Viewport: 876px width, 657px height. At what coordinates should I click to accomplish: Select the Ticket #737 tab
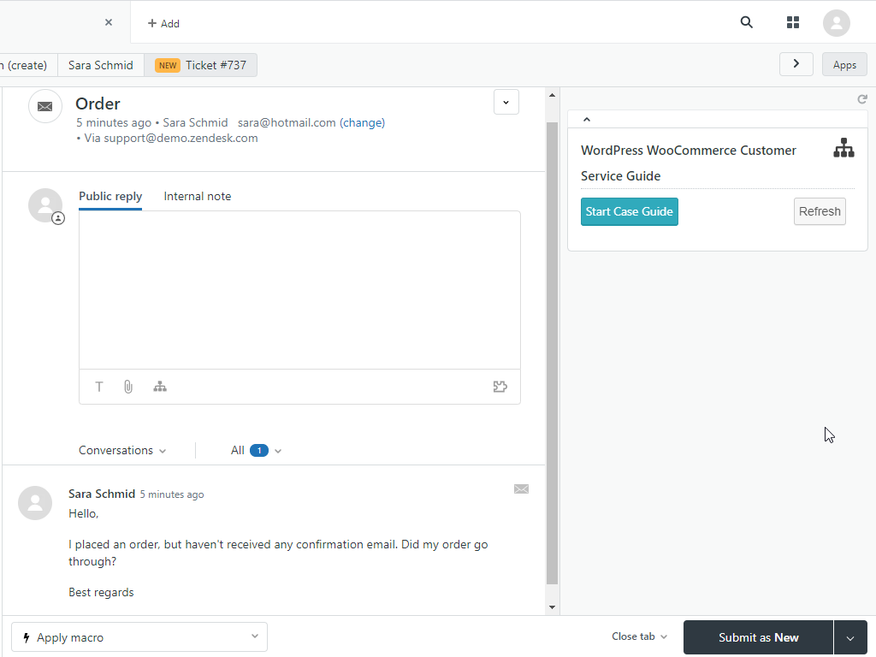point(200,65)
